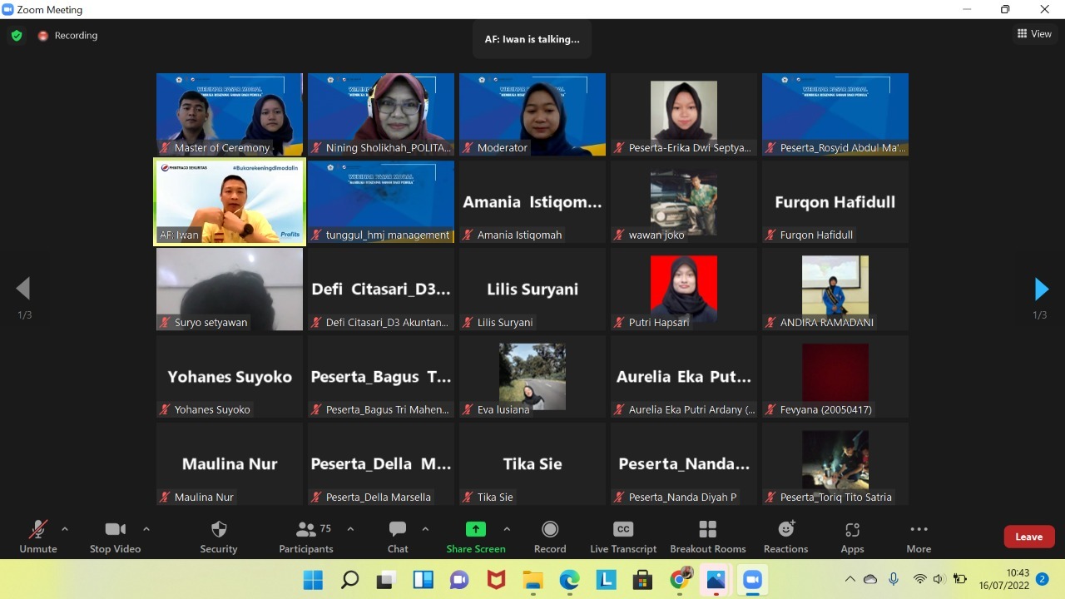Open the Reactions panel

click(785, 537)
